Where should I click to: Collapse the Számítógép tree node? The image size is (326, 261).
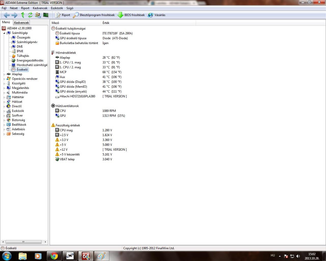tap(4, 33)
